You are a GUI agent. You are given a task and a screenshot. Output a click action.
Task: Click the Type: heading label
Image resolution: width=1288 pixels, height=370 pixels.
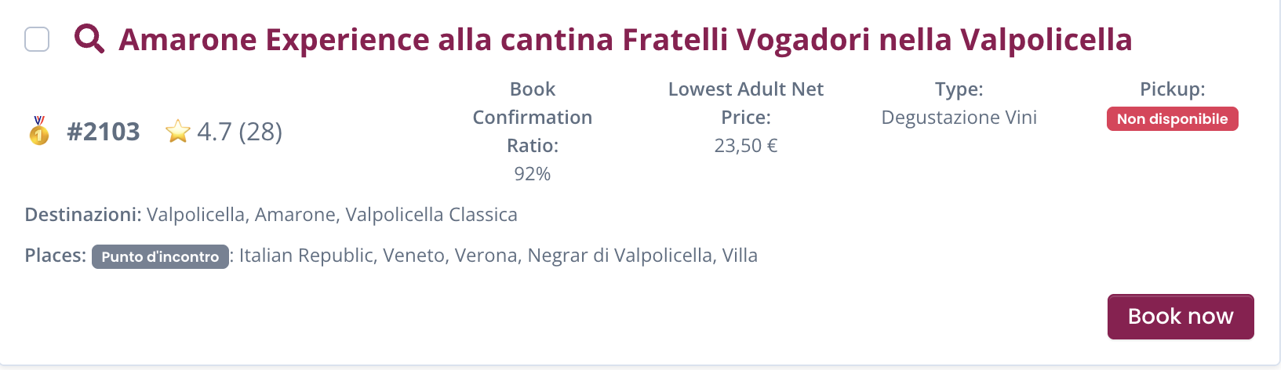tap(959, 89)
